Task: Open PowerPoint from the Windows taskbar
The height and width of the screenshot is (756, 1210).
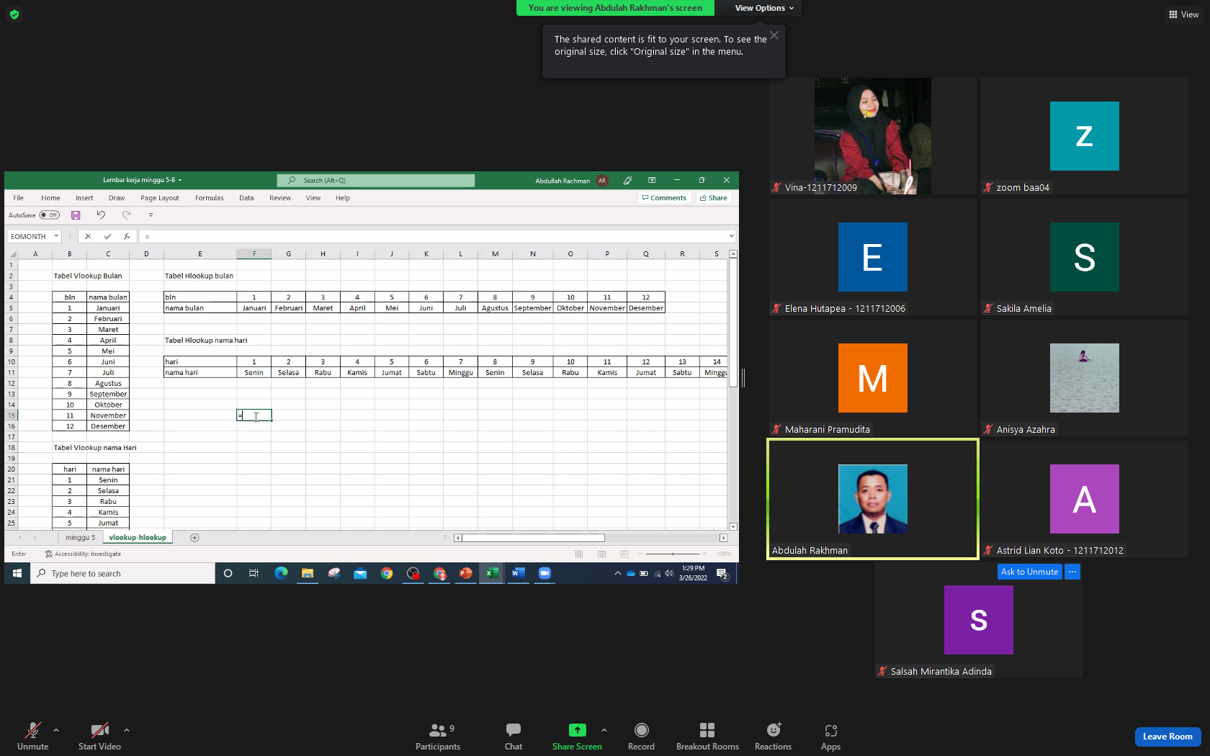Action: pyautogui.click(x=466, y=573)
